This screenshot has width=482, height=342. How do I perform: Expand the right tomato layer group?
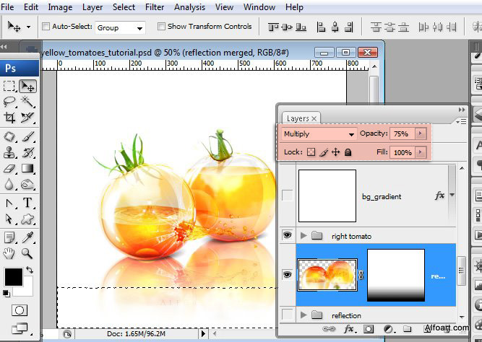pos(302,235)
